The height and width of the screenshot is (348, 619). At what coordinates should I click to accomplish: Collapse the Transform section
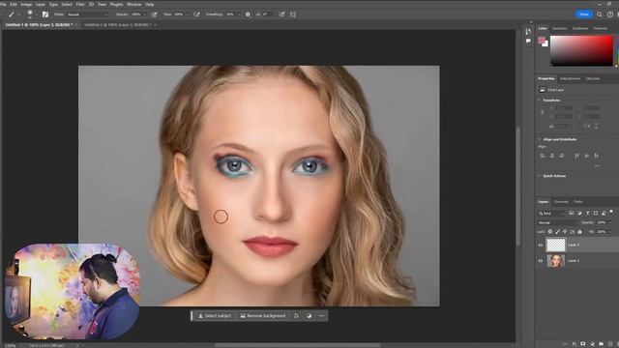tap(540, 101)
